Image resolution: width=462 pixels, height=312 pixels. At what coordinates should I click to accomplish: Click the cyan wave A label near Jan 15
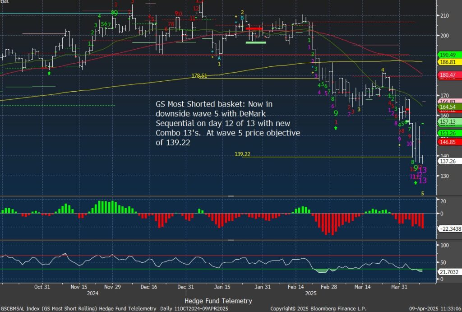click(219, 58)
